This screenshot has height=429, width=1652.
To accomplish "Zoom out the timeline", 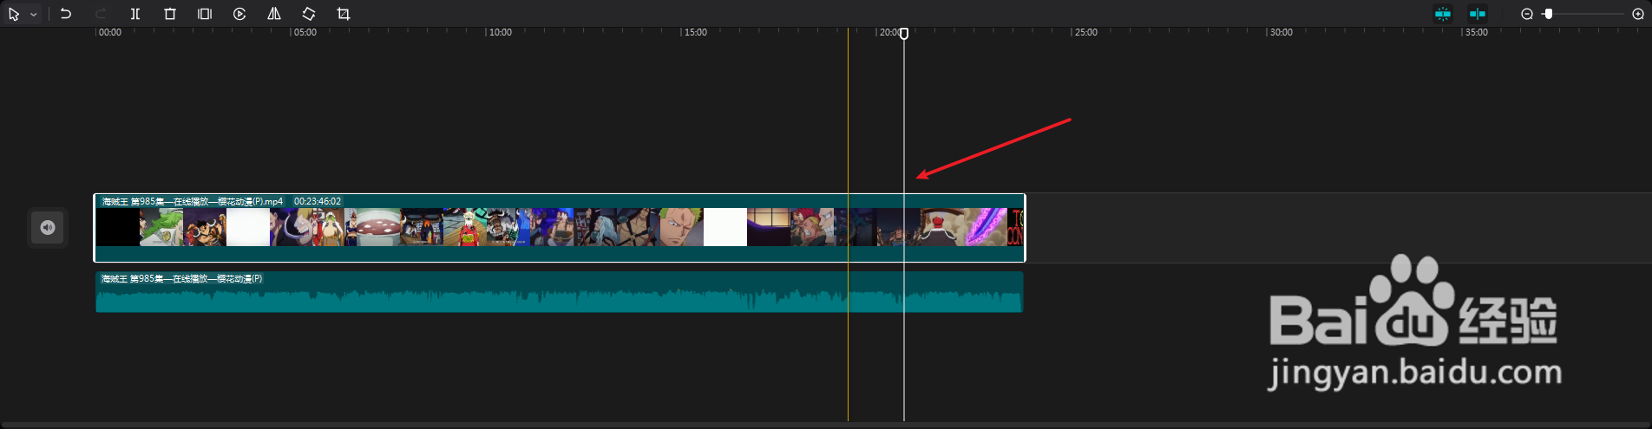I will pyautogui.click(x=1527, y=14).
